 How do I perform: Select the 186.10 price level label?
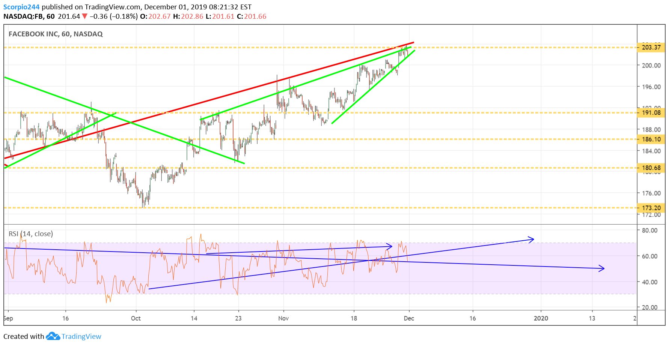click(x=651, y=139)
